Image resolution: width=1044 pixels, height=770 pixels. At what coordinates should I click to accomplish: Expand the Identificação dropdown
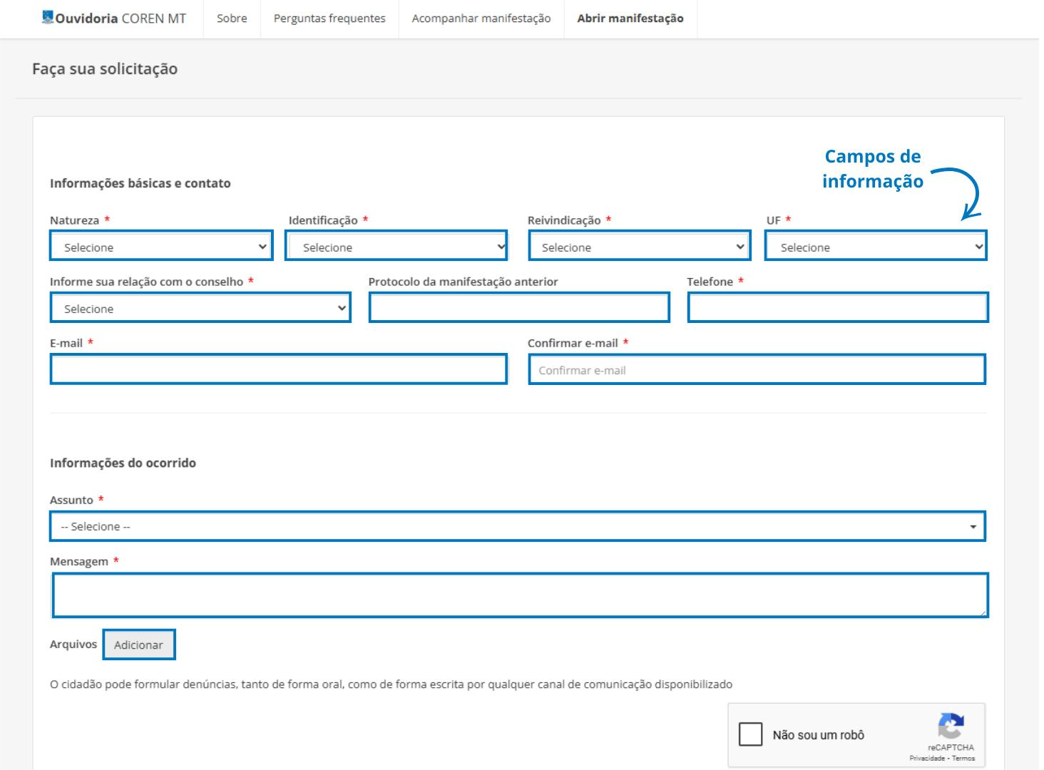click(396, 247)
